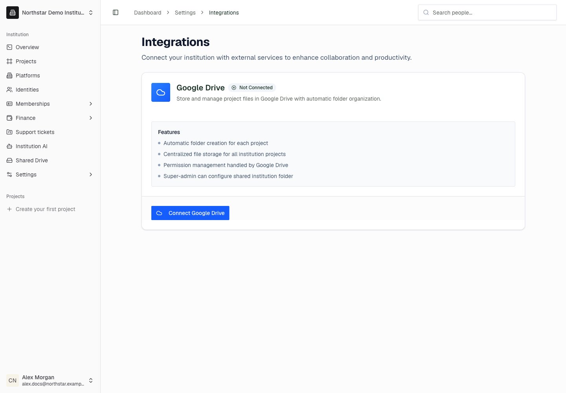
Task: Open Identities in the sidebar
Action: [x=50, y=90]
